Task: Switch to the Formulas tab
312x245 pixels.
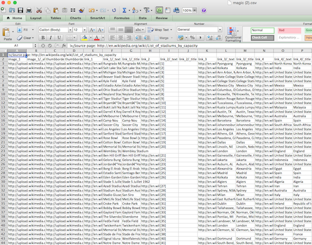Action: coord(122,18)
